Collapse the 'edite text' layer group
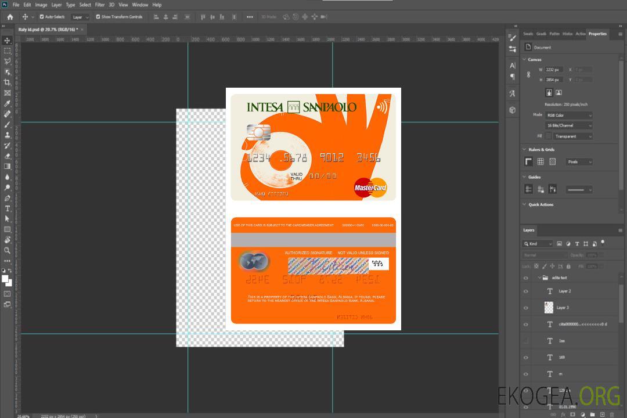This screenshot has width=627, height=418. (x=539, y=278)
